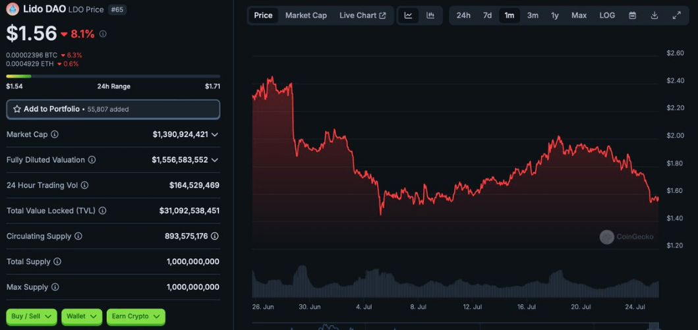Expand Market Cap details chevron
Viewport: 698px width, 330px height.
tap(215, 134)
